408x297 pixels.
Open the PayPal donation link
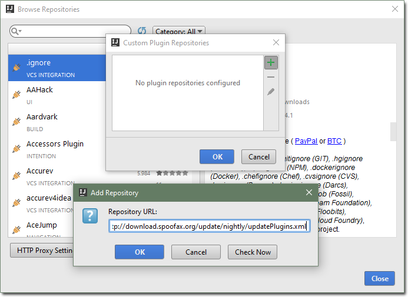(306, 141)
